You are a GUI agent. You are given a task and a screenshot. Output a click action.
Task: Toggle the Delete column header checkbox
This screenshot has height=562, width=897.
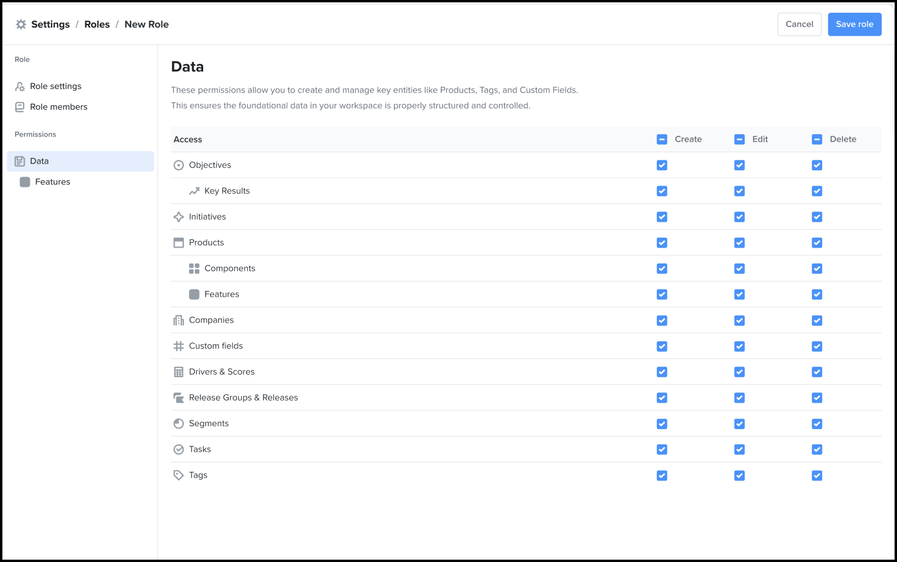[817, 139]
